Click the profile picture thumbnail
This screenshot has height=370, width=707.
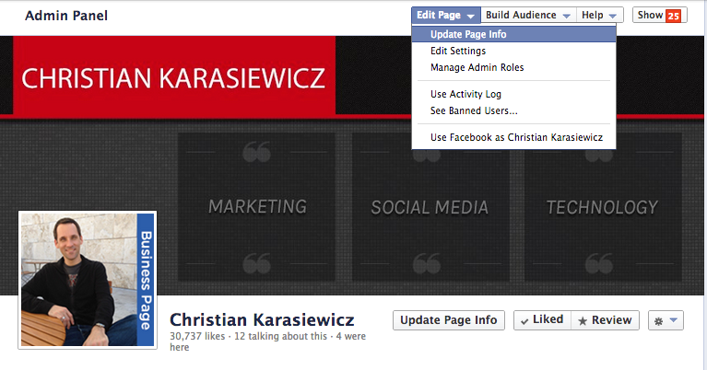pos(88,280)
